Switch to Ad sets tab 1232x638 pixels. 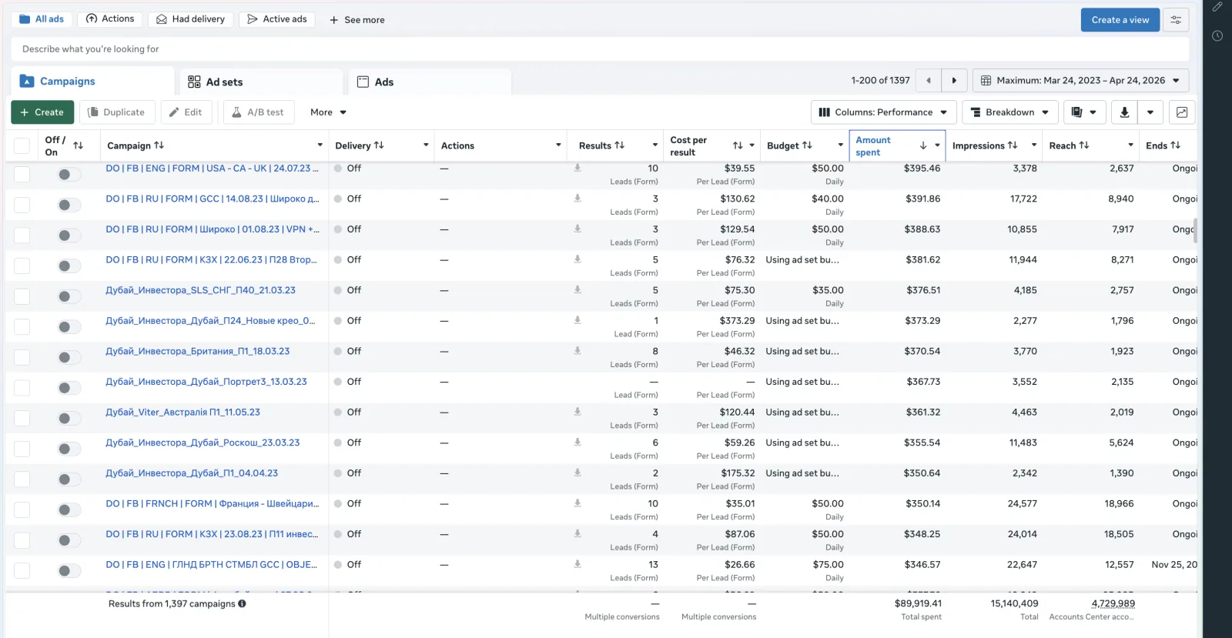click(262, 82)
